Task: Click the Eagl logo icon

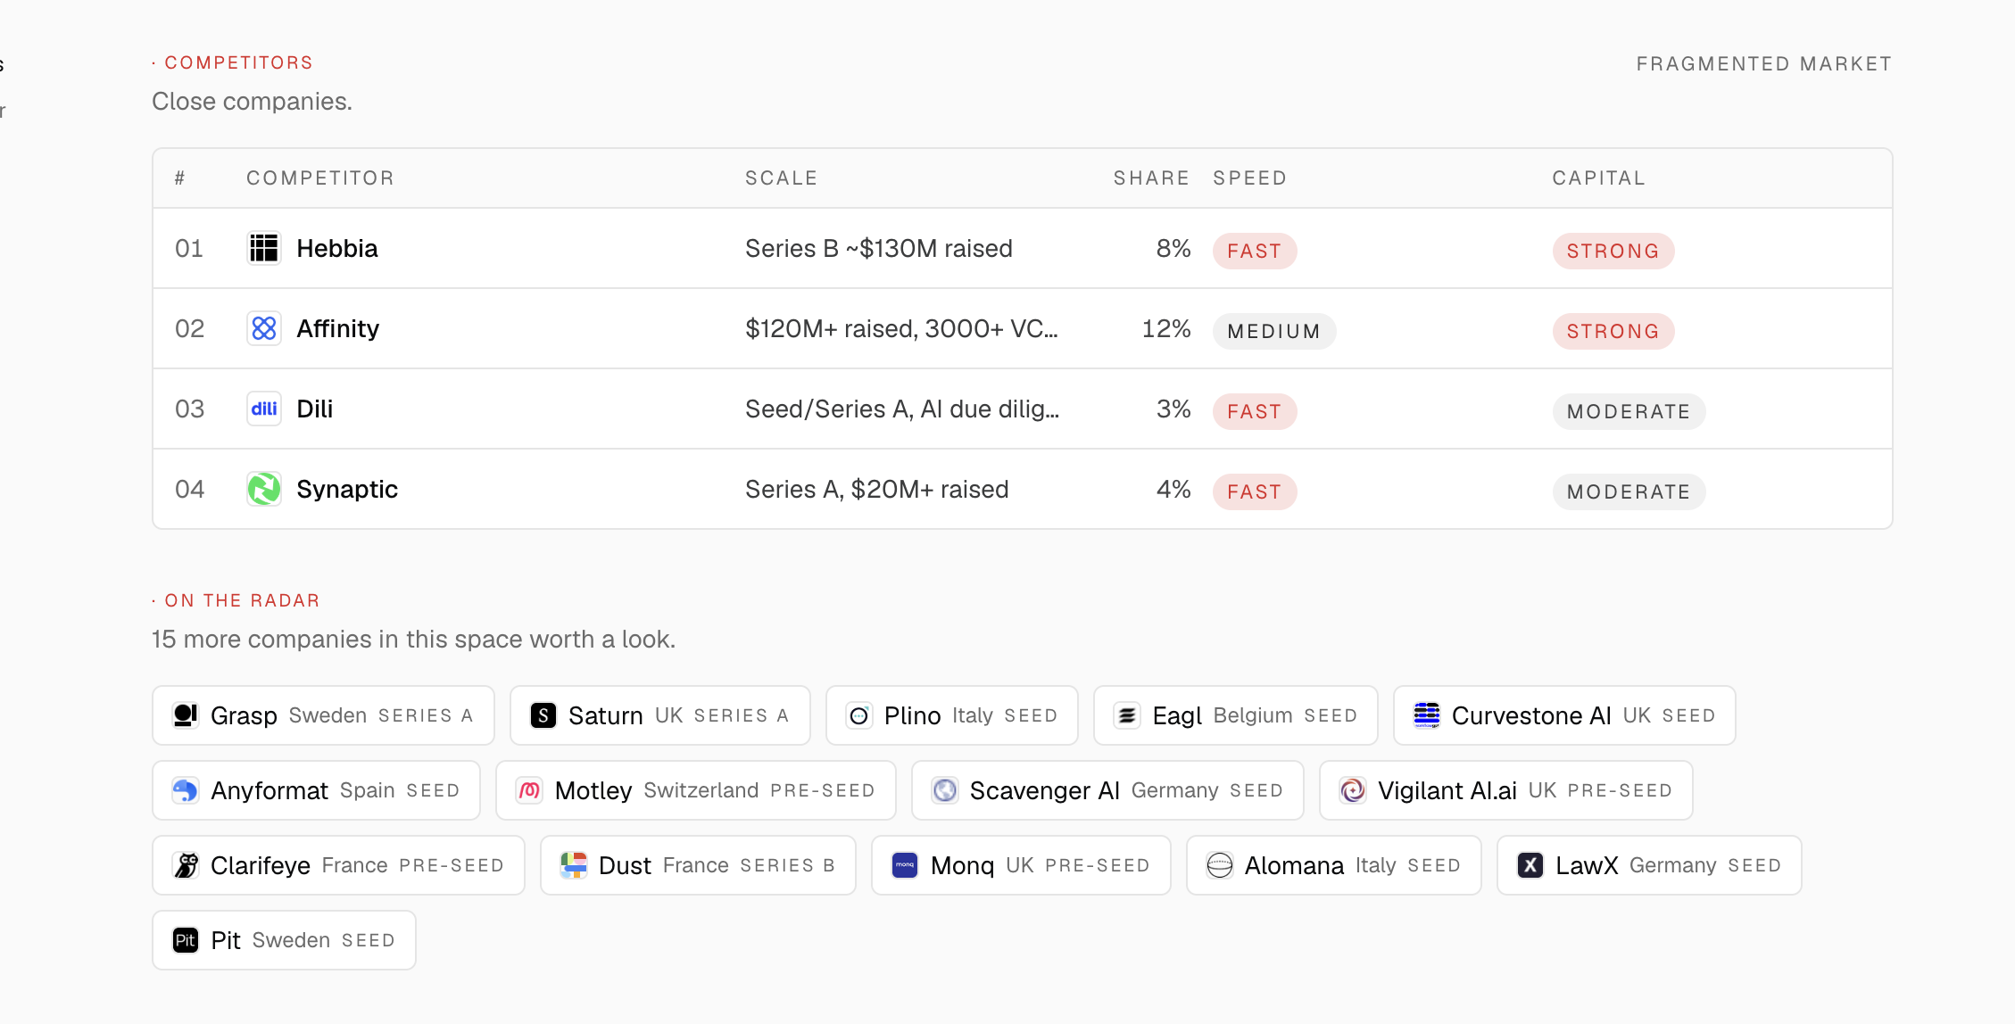Action: tap(1127, 715)
